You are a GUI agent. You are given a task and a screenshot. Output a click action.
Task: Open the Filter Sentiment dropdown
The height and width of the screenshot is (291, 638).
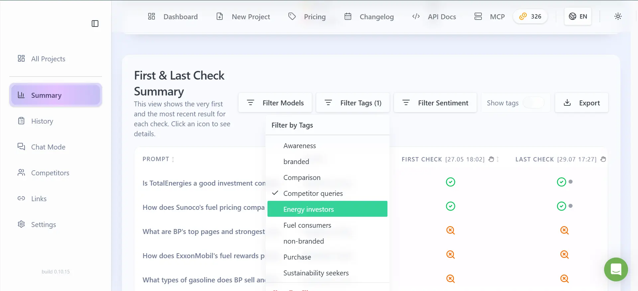[435, 103]
